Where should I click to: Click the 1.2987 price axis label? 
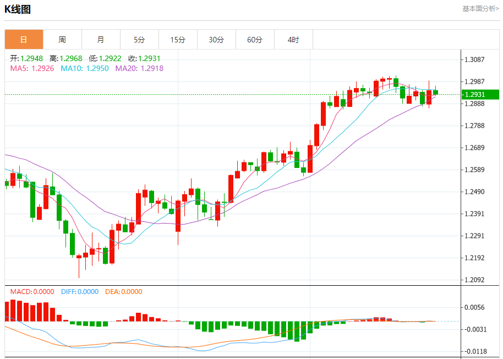(474, 81)
